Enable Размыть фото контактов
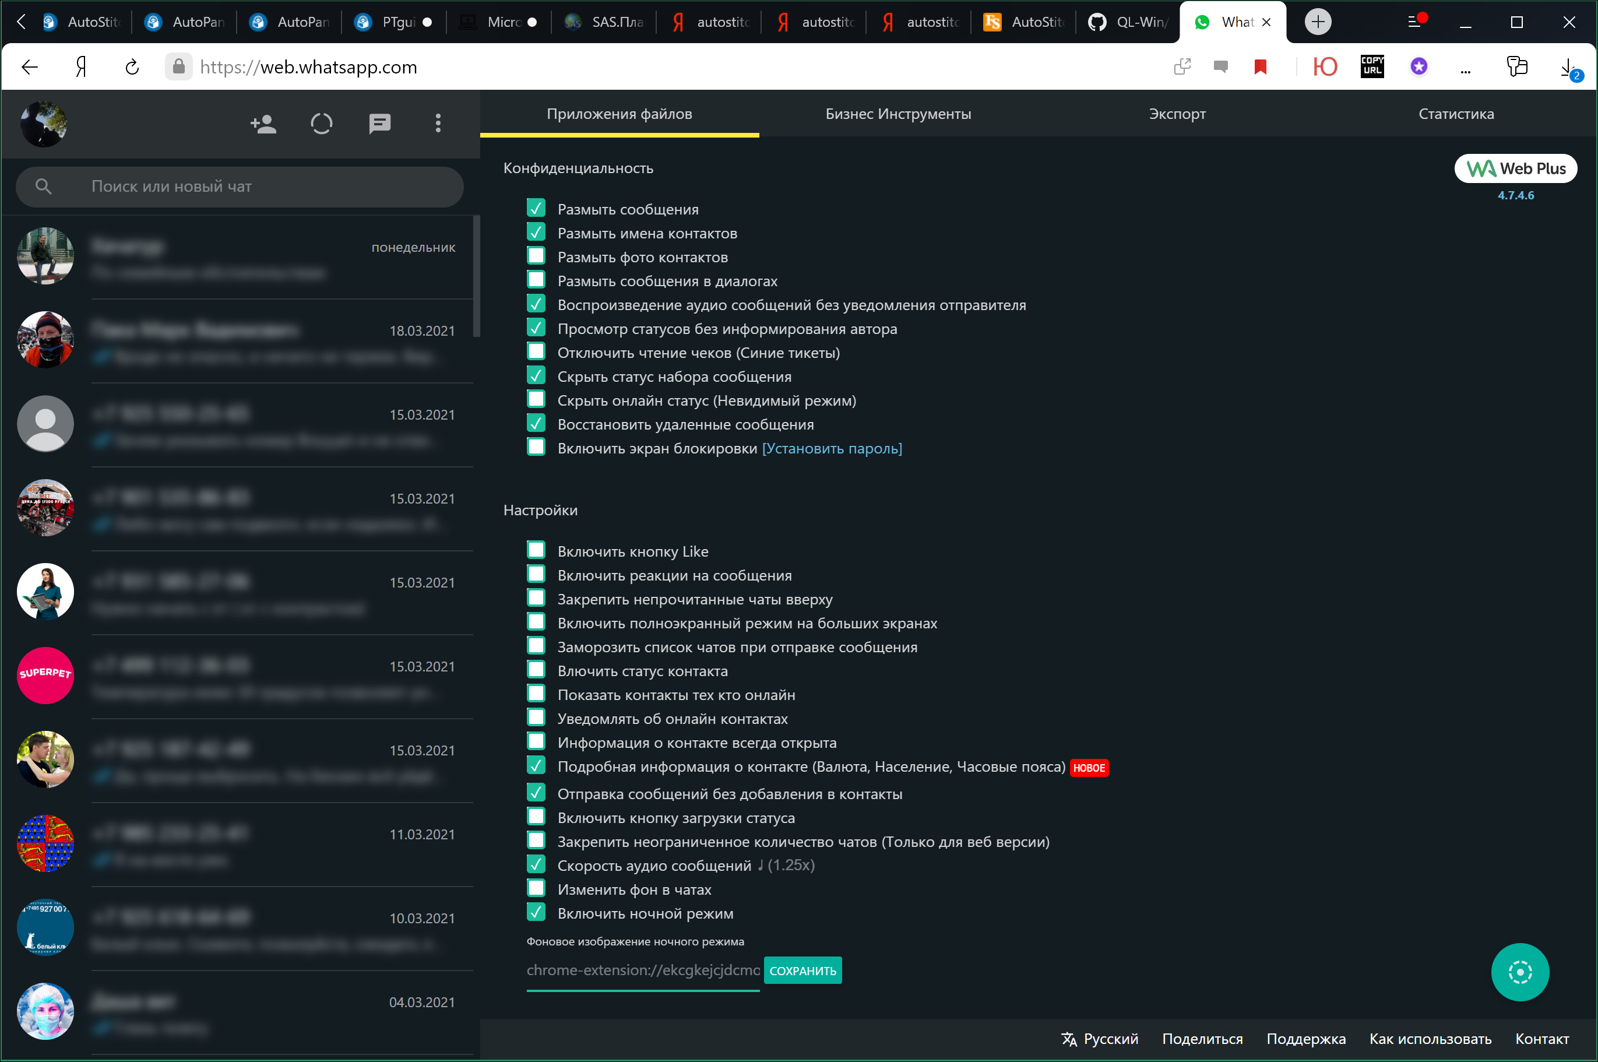The width and height of the screenshot is (1598, 1062). pos(536,255)
